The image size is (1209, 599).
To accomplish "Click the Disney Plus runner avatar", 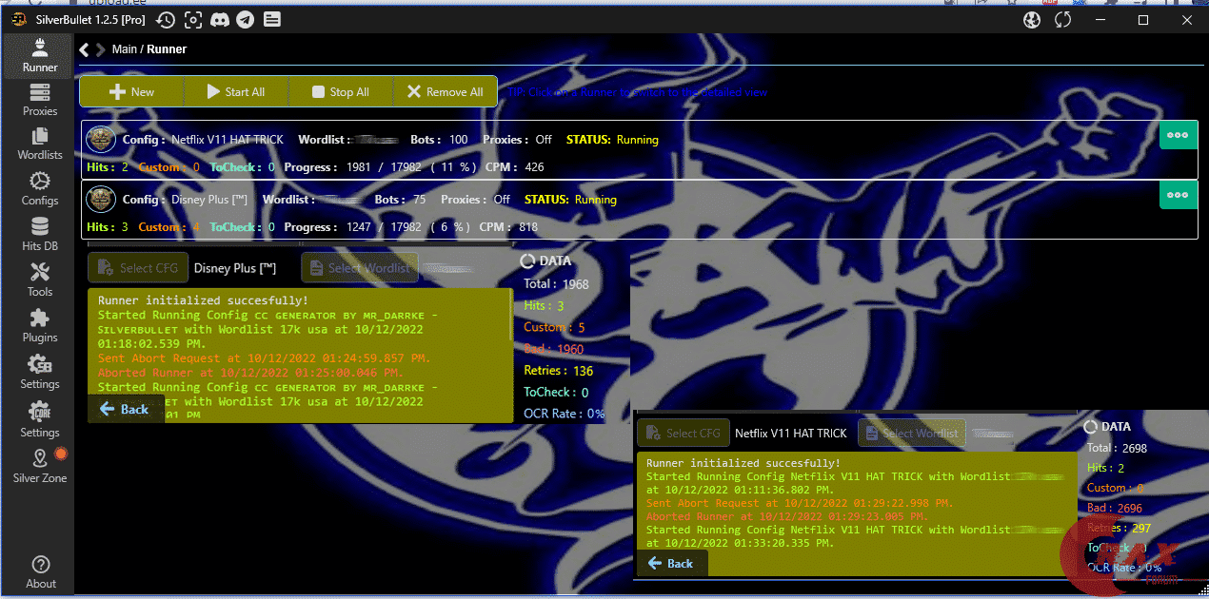I will coord(101,200).
